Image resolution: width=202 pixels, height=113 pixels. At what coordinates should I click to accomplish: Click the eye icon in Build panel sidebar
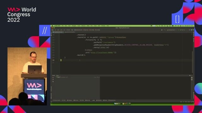(53, 82)
